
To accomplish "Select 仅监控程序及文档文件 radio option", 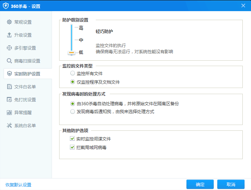I will (72, 82).
